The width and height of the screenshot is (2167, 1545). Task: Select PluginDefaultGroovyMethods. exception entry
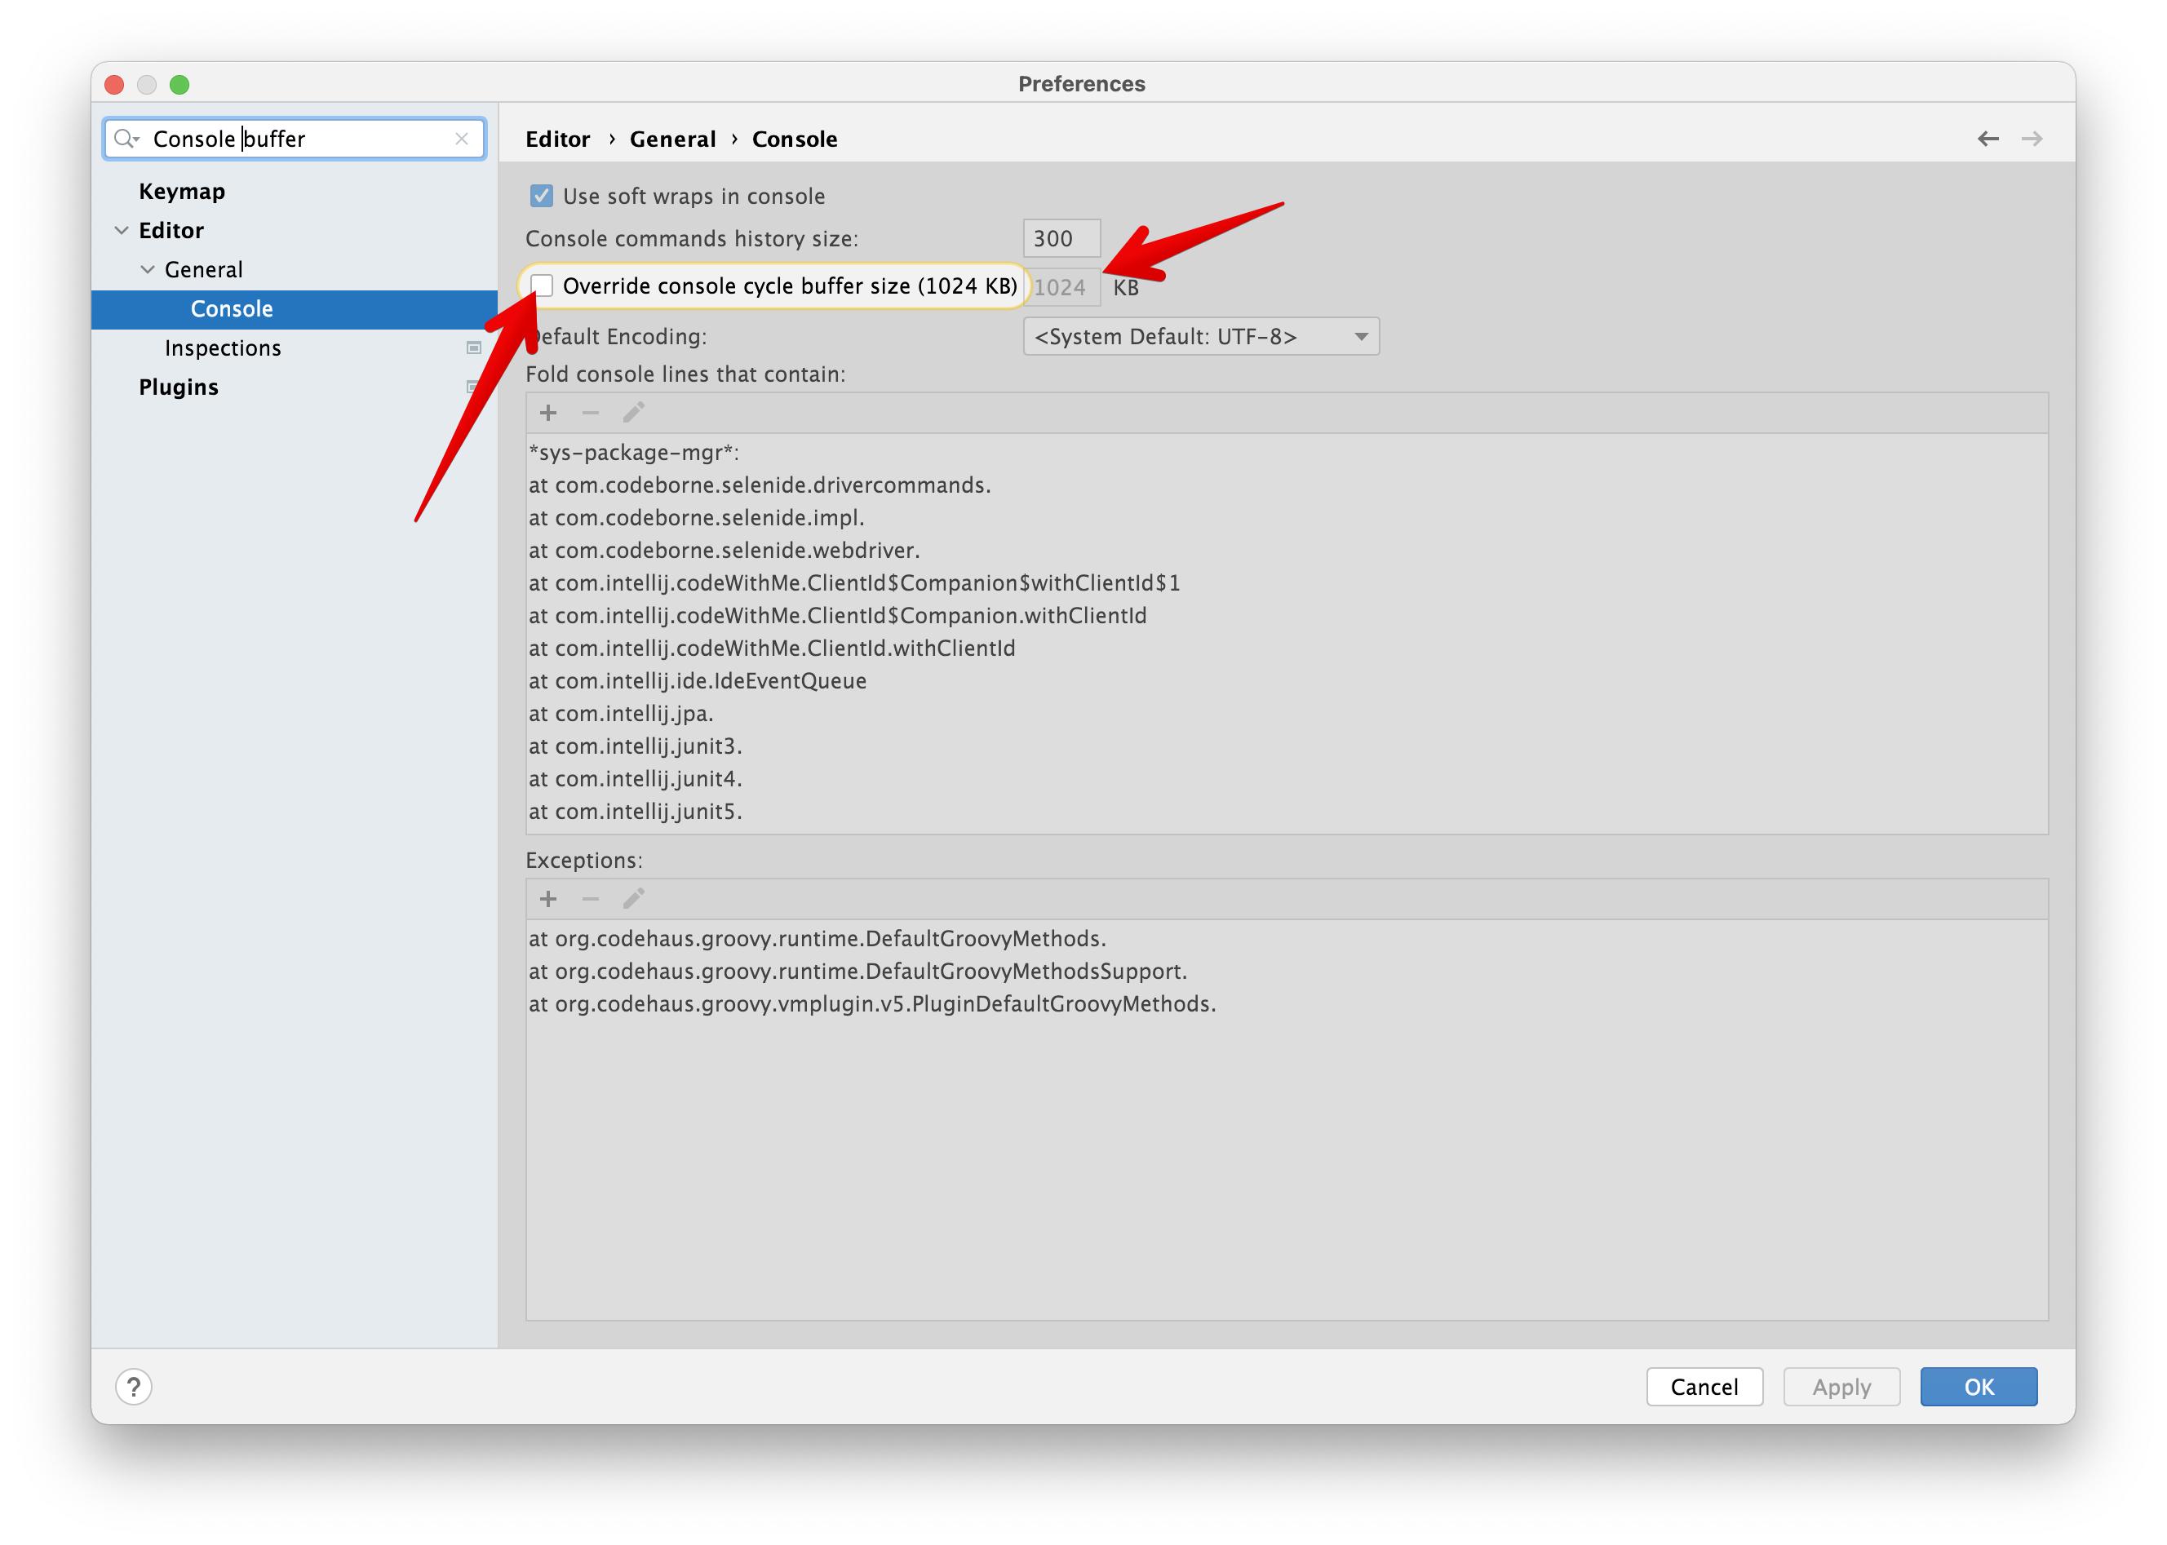[x=872, y=1003]
